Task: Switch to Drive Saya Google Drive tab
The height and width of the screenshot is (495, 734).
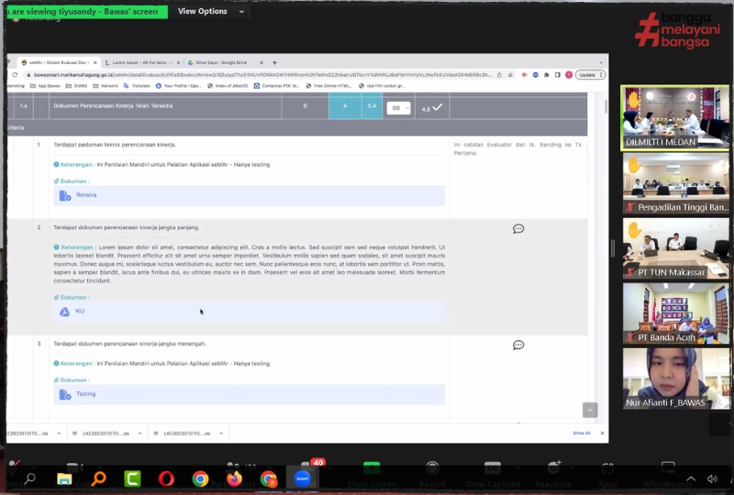Action: tap(224, 62)
